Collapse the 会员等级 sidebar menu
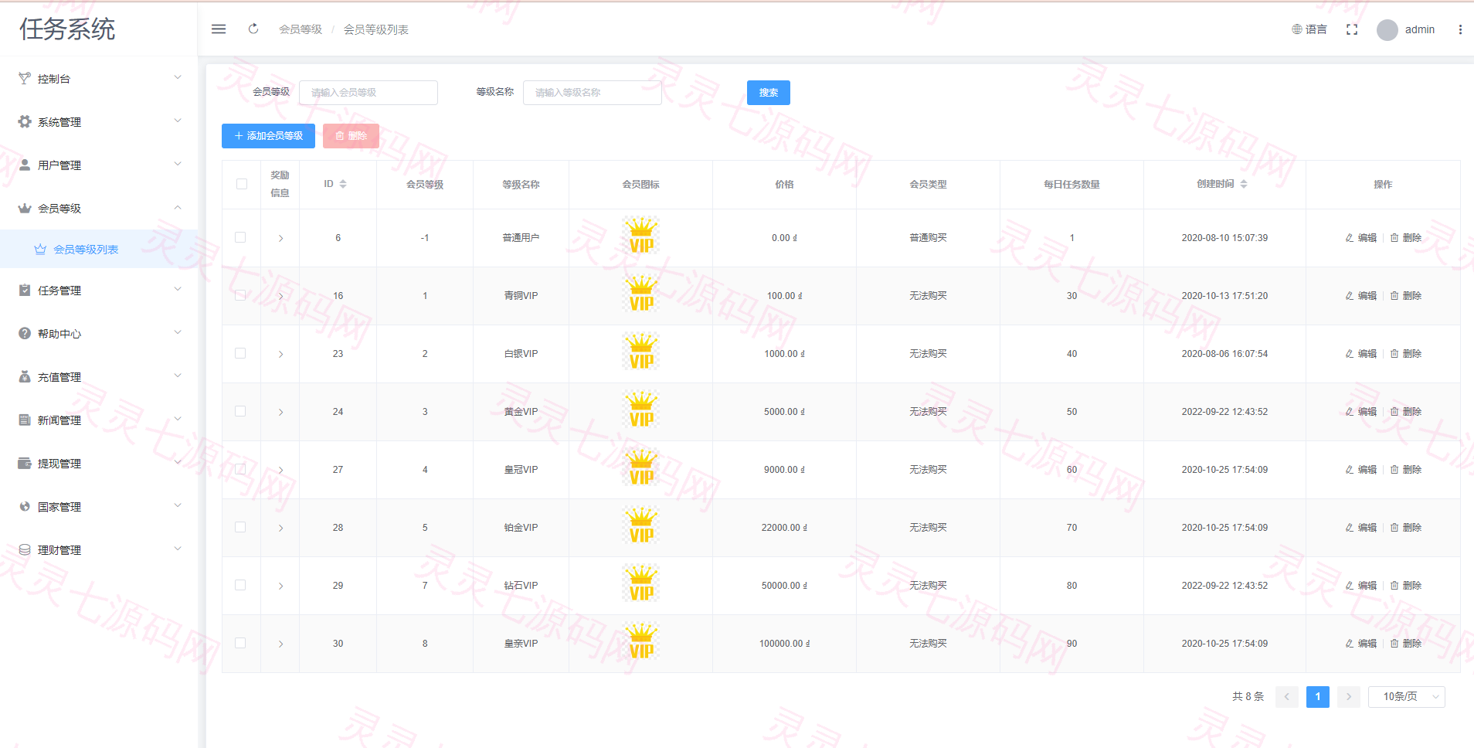The width and height of the screenshot is (1474, 748). 99,208
